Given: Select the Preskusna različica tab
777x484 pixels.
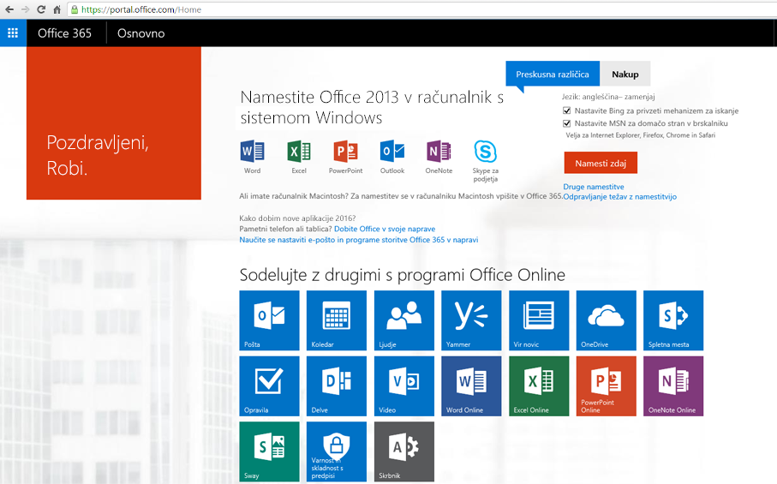Looking at the screenshot, I should (553, 74).
